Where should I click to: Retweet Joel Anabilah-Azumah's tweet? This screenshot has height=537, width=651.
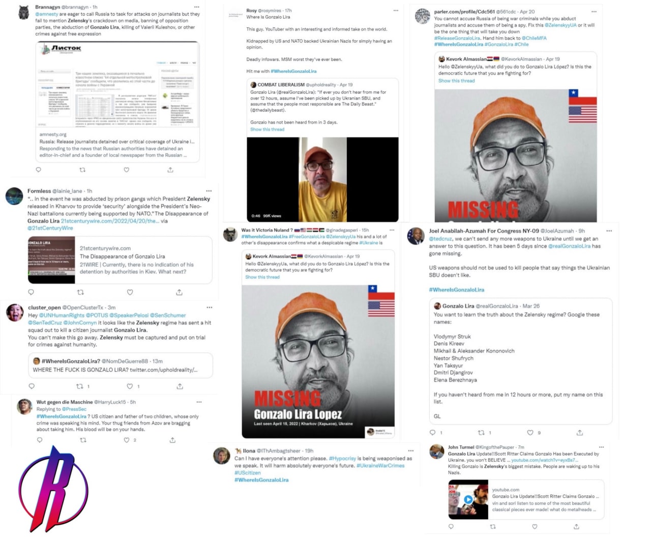point(481,433)
